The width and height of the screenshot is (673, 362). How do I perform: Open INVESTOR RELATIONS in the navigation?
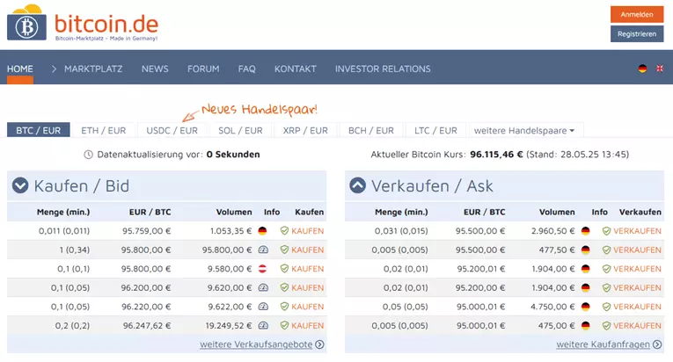[383, 69]
